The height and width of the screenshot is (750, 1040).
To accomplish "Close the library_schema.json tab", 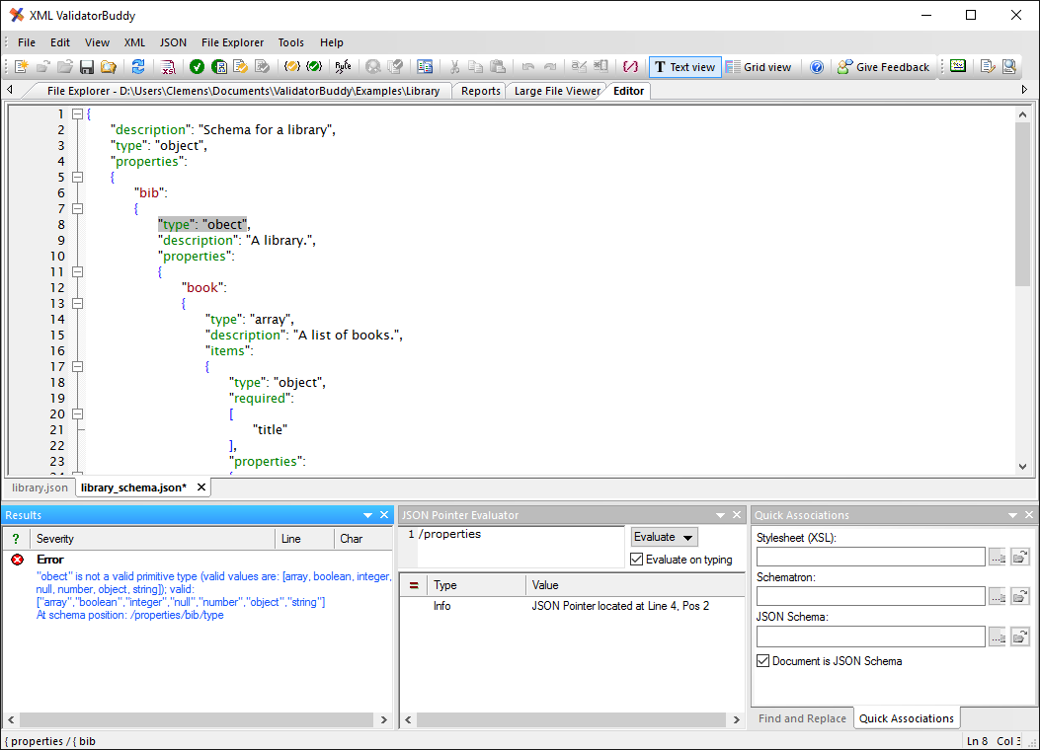I will 200,487.
